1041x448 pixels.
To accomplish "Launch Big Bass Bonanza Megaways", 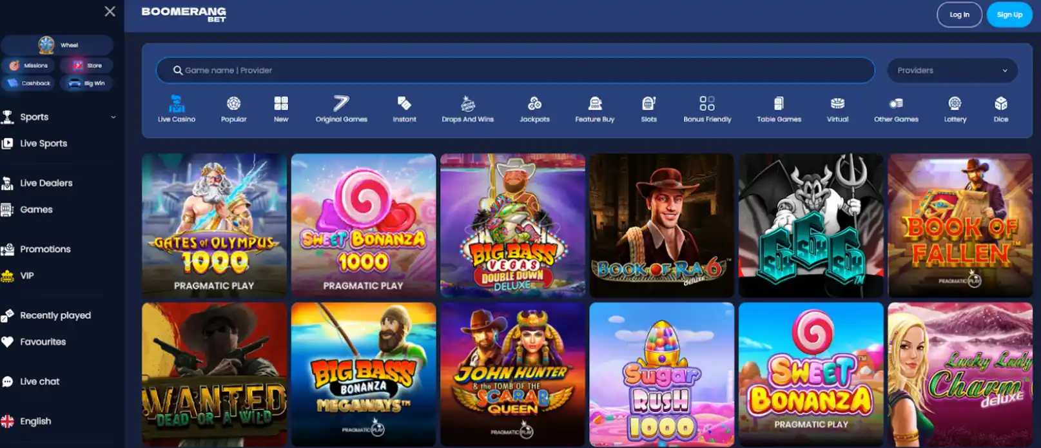I will pyautogui.click(x=364, y=375).
